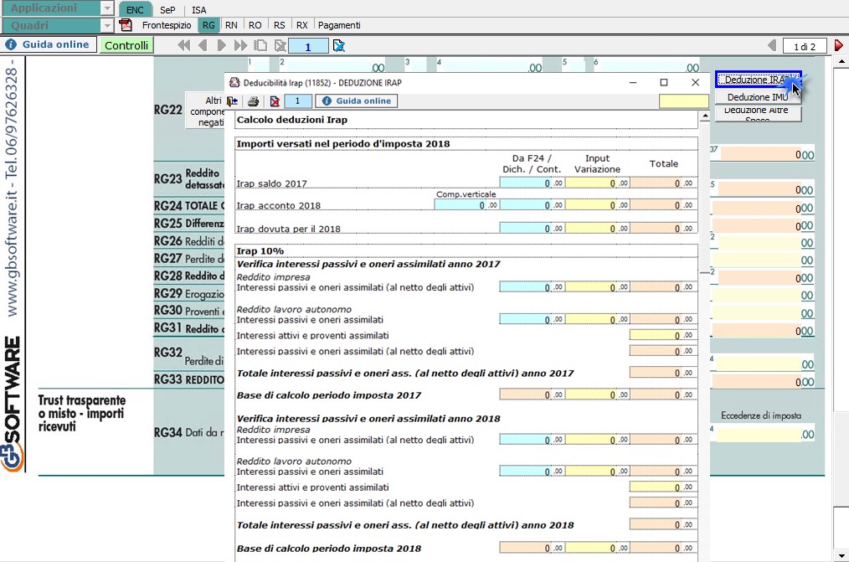849x562 pixels.
Task: Open the Pagamenti tab
Action: pos(339,25)
